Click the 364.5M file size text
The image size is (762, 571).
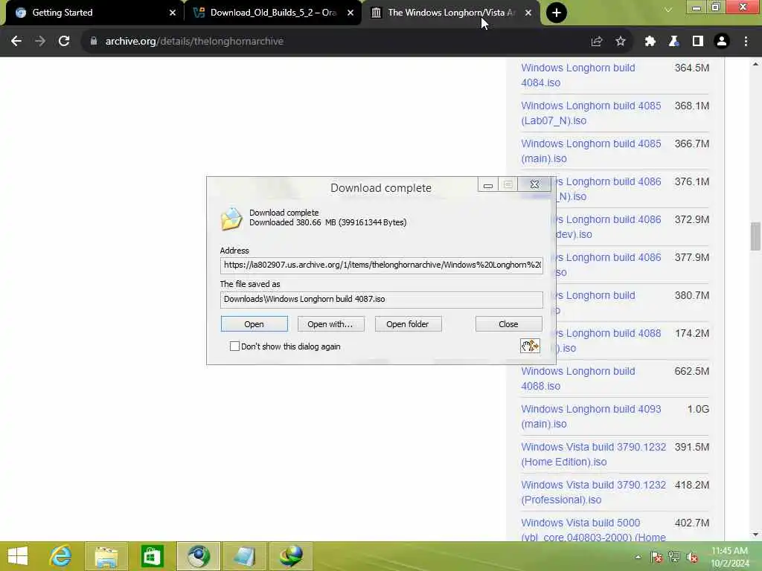pos(691,68)
